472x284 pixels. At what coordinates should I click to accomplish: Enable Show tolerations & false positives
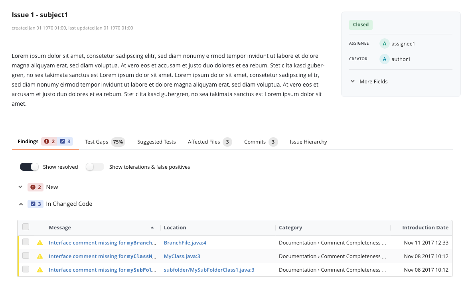pos(95,167)
